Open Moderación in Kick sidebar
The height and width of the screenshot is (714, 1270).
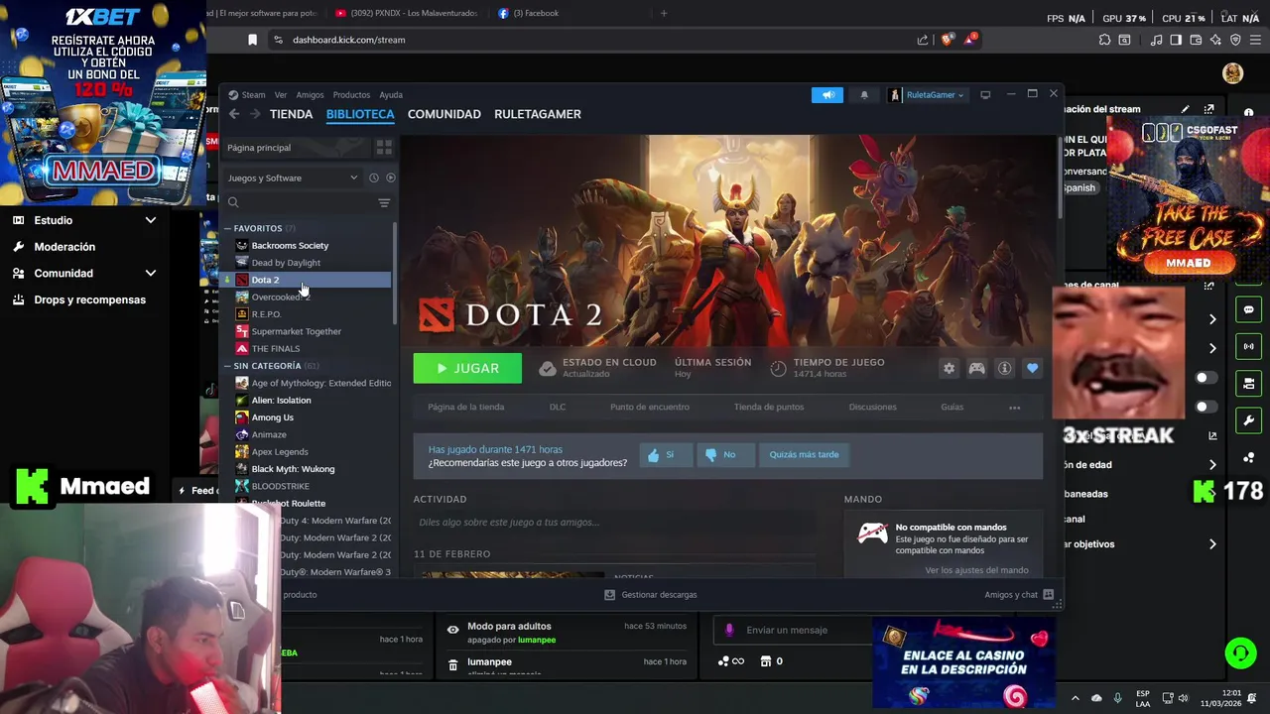point(64,247)
